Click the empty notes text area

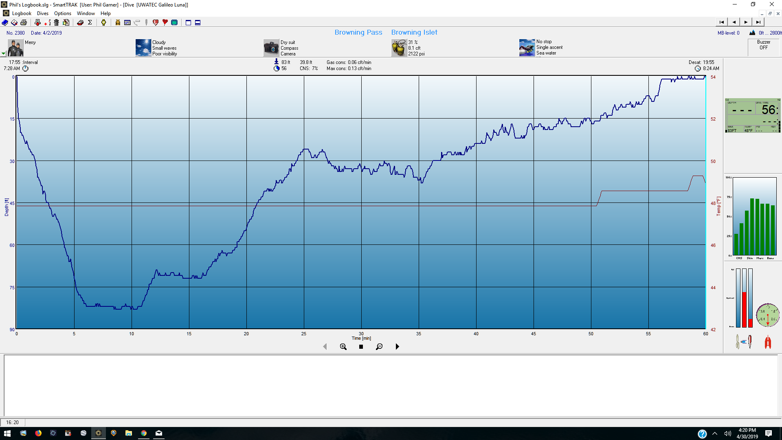coord(391,385)
